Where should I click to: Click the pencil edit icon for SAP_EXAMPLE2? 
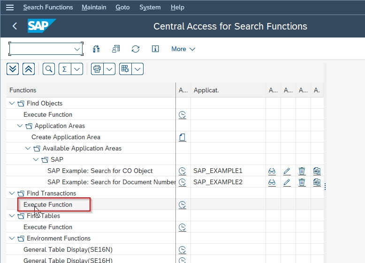coord(287,182)
